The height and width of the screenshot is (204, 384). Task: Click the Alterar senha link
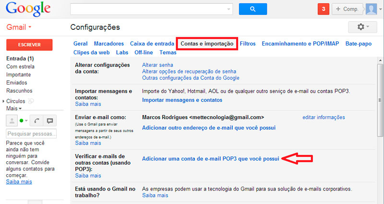pyautogui.click(x=157, y=65)
